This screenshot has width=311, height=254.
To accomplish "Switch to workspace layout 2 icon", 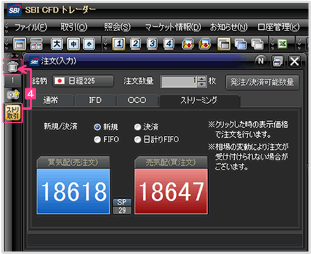I will (x=135, y=44).
